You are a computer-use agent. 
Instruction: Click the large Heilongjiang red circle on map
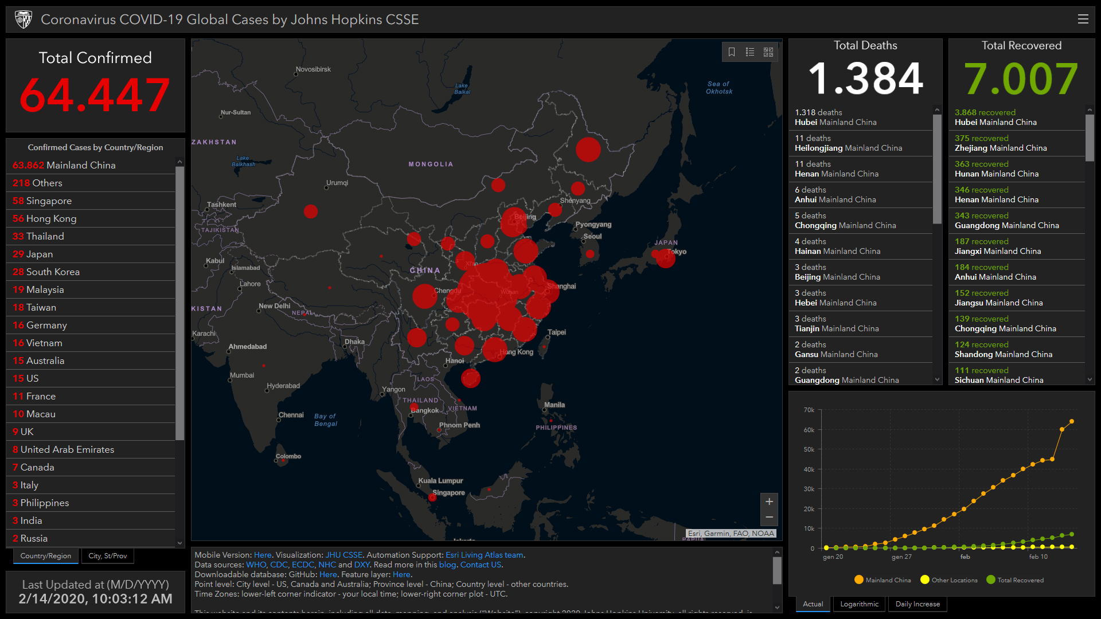click(588, 150)
